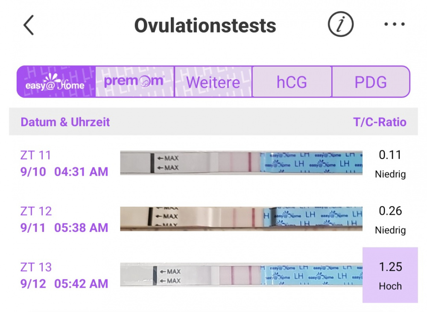Open the PDG tab
This screenshot has width=427, height=312.
coord(371,81)
